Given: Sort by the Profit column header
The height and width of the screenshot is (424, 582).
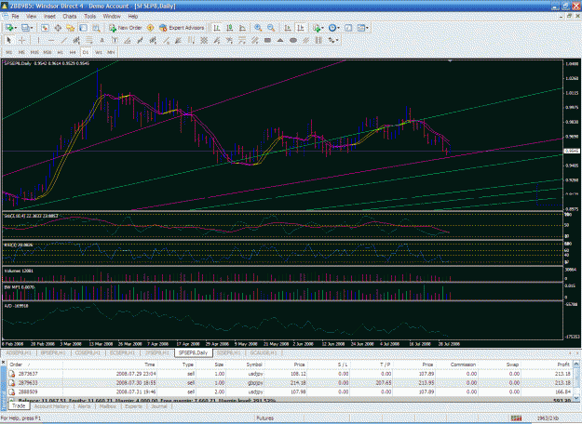Looking at the screenshot, I should [548, 364].
